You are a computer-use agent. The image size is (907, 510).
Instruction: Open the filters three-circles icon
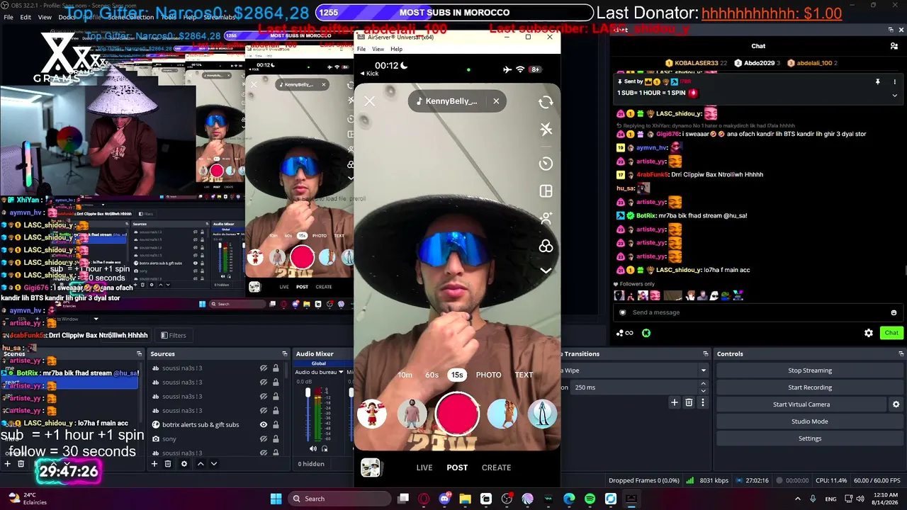546,246
